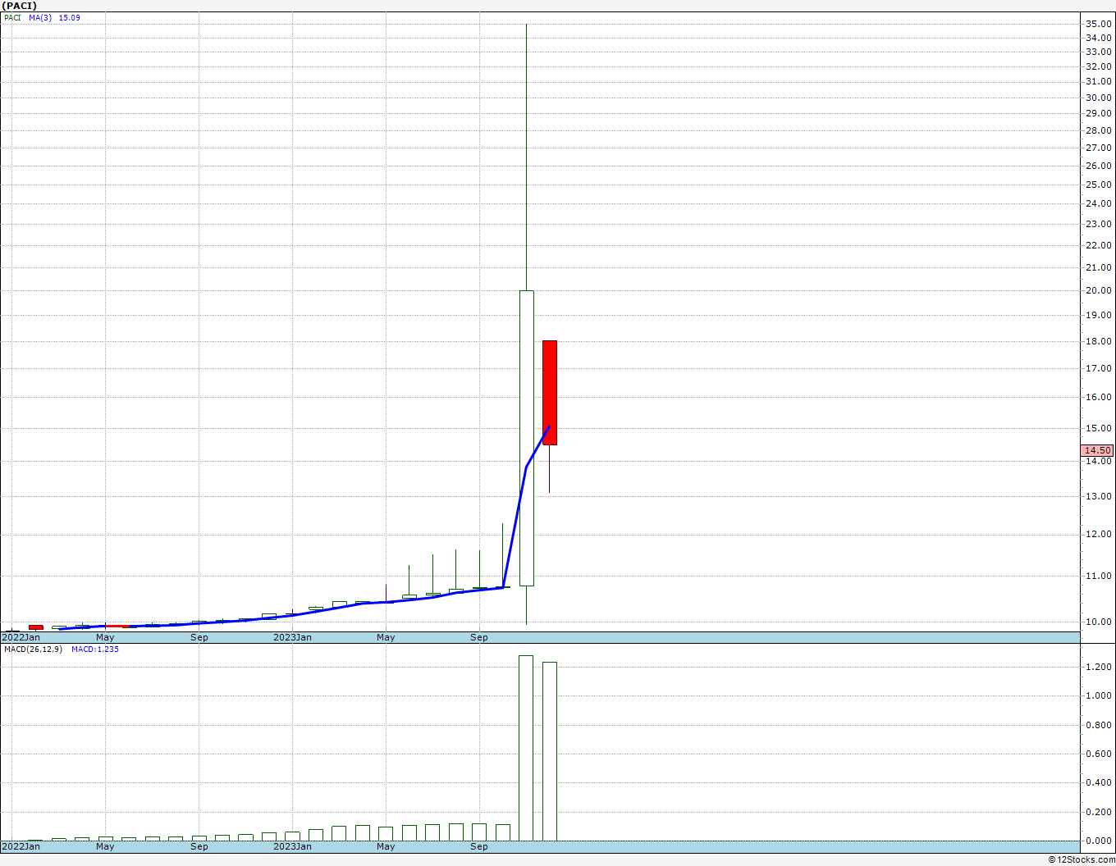The height and width of the screenshot is (866, 1116).
Task: Select the large red candlestick body
Action: [x=549, y=392]
